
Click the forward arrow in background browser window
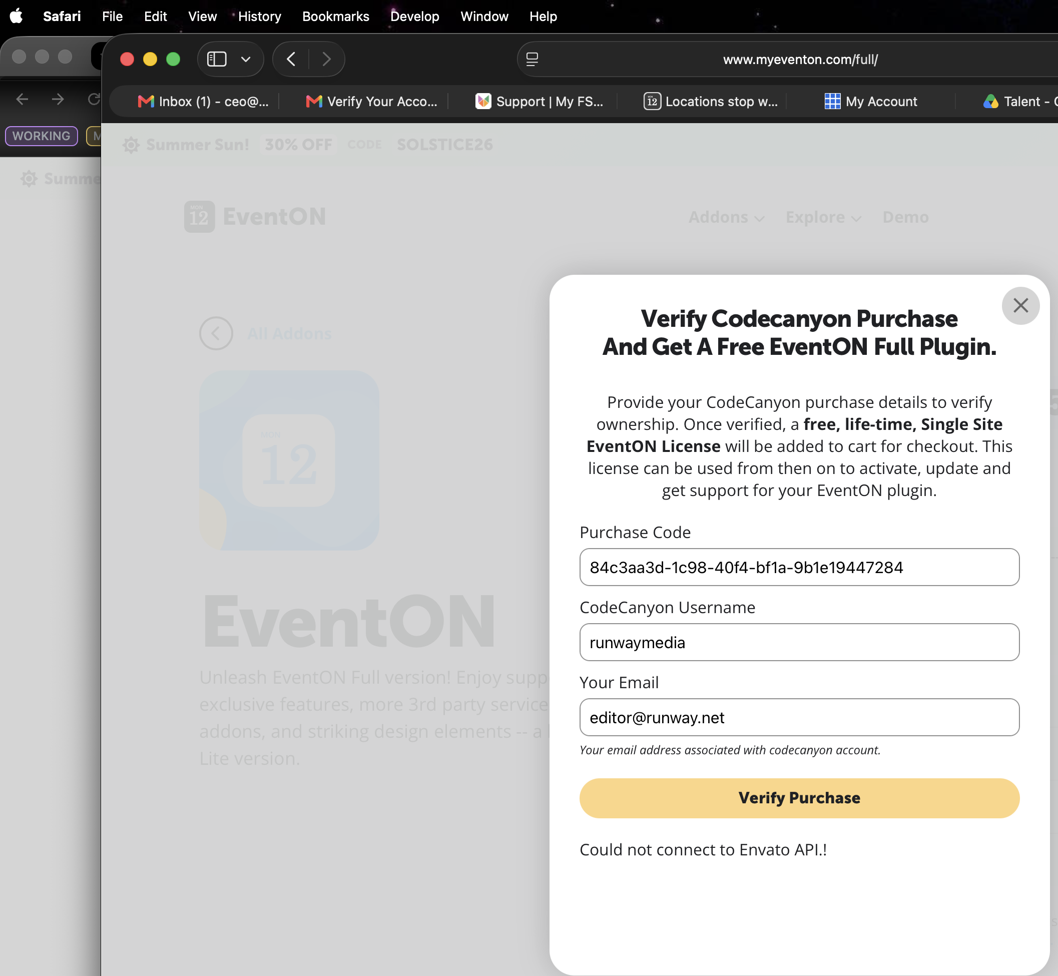(x=58, y=99)
